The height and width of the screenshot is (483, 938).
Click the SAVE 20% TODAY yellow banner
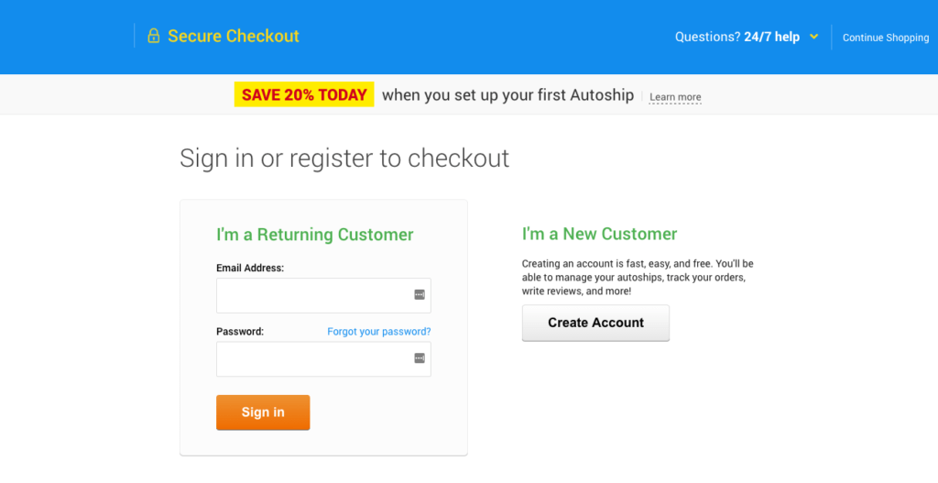pyautogui.click(x=304, y=94)
